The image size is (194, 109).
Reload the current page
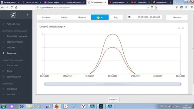(x=12, y=7)
